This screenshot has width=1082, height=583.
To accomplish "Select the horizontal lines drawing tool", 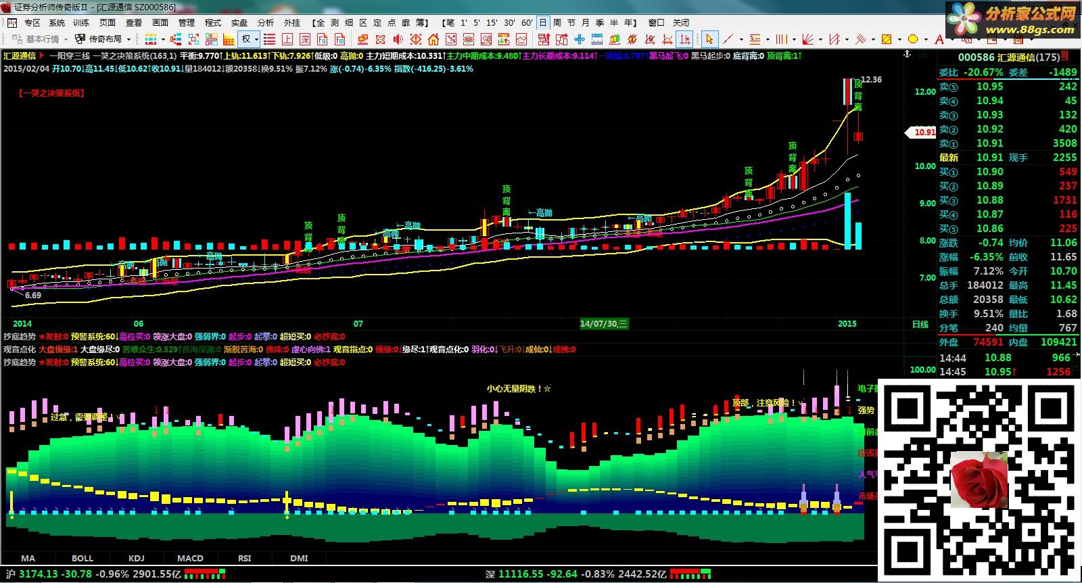I will (x=755, y=39).
